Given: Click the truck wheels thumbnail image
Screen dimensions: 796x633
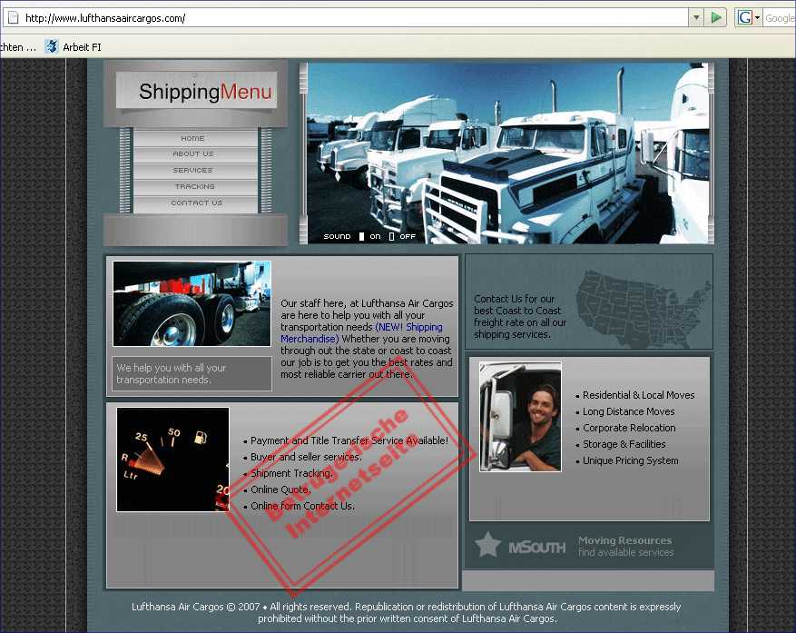Looking at the screenshot, I should click(192, 304).
